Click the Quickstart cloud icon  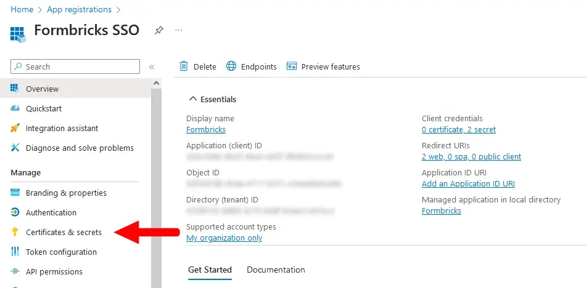[x=15, y=108]
